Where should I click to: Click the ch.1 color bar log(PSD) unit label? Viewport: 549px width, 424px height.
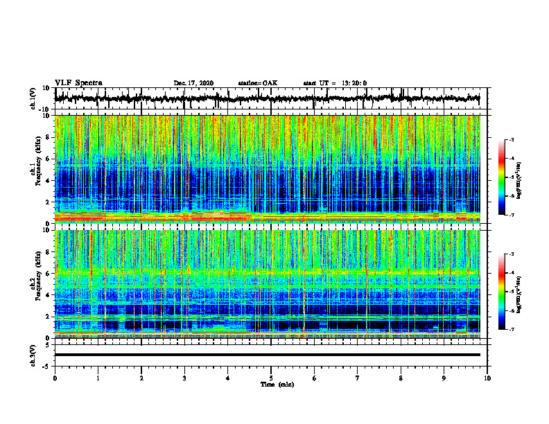pos(519,180)
